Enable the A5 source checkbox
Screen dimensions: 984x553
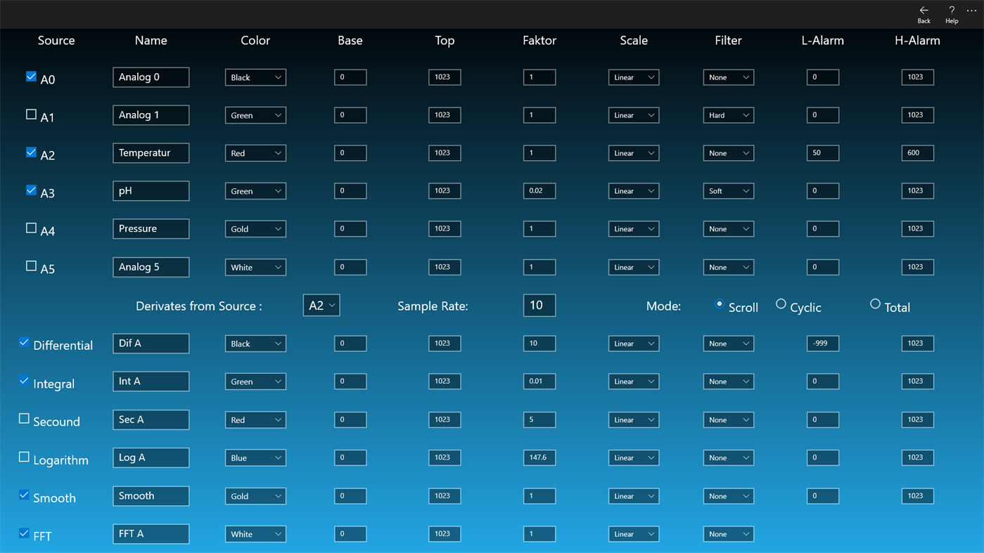pyautogui.click(x=31, y=266)
